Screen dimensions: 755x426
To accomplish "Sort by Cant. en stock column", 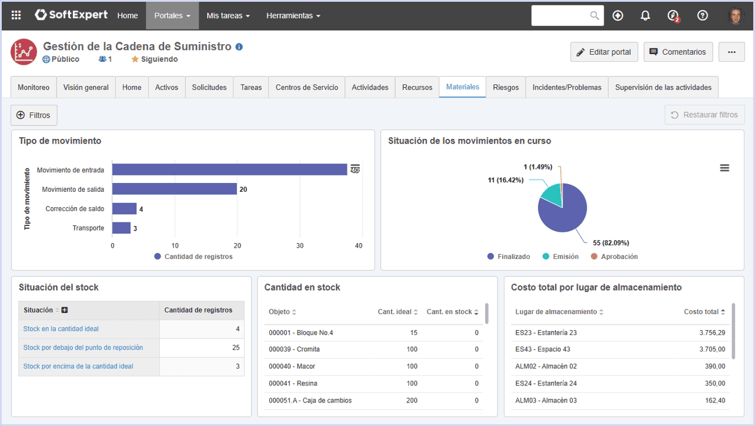I will (476, 312).
